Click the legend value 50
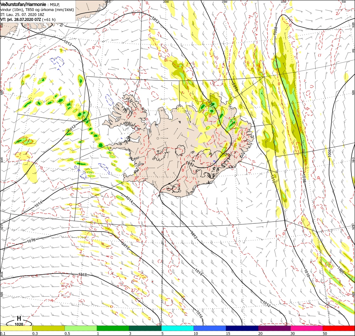 coord(325,334)
